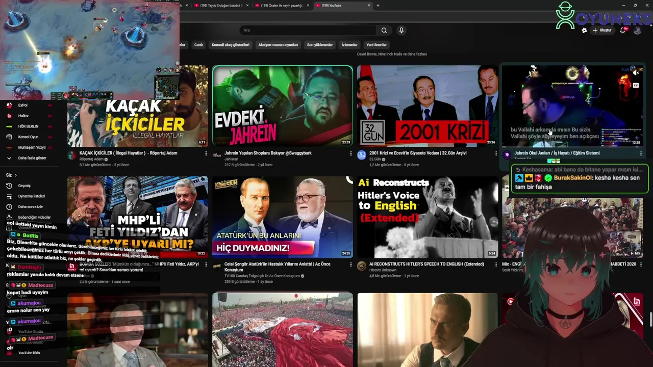Open options menu for Jahrein Yapılan Shoplara video
This screenshot has width=653, height=367.
351,153
